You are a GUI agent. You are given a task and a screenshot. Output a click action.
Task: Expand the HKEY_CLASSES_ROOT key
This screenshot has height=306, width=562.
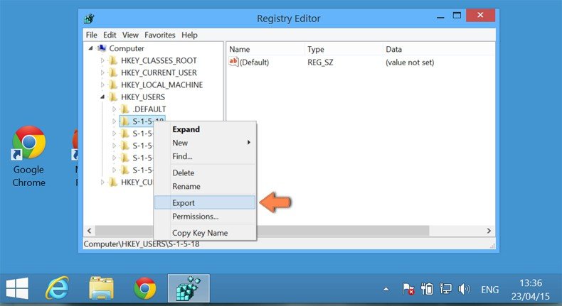102,61
